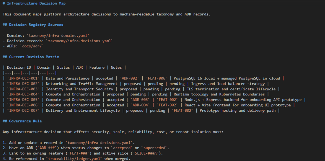Screen dimensions: 325x161
Task: Click the "Governance Rule" heading
Action: pyautogui.click(x=25, y=121)
